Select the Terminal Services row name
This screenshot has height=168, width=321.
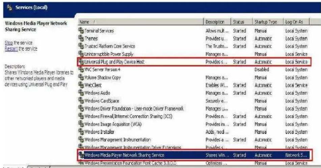pos(99,31)
